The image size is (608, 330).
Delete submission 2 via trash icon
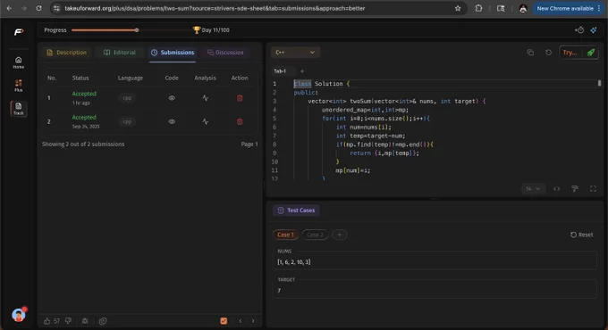(240, 121)
